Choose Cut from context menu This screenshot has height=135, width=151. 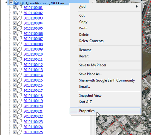tap(109, 15)
